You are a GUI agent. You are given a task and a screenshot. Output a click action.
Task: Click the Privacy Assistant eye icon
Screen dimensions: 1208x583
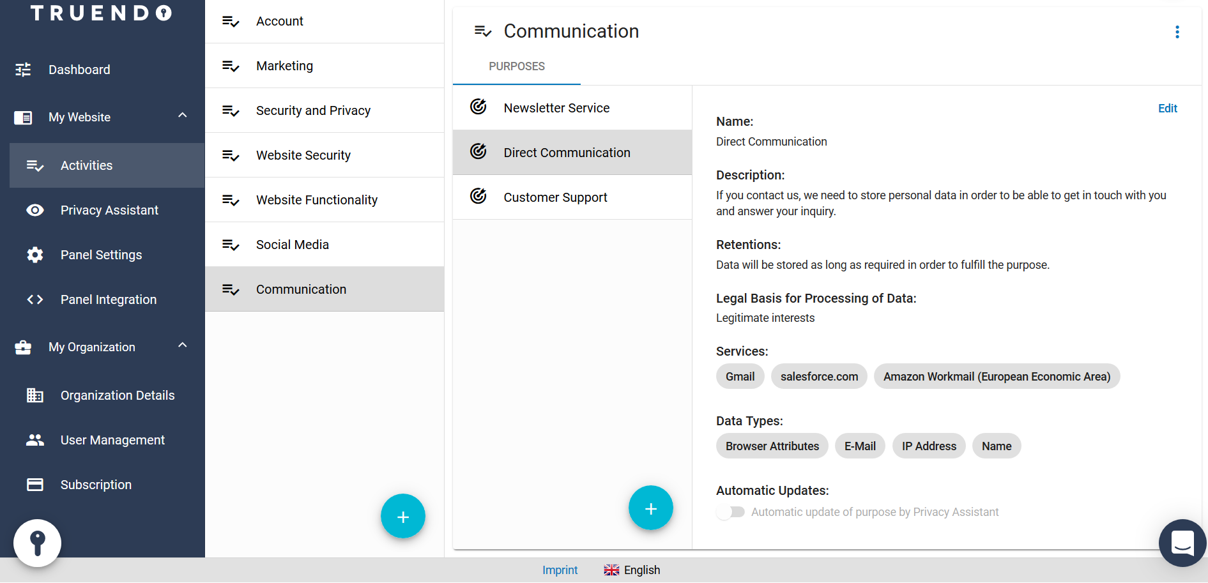click(35, 210)
